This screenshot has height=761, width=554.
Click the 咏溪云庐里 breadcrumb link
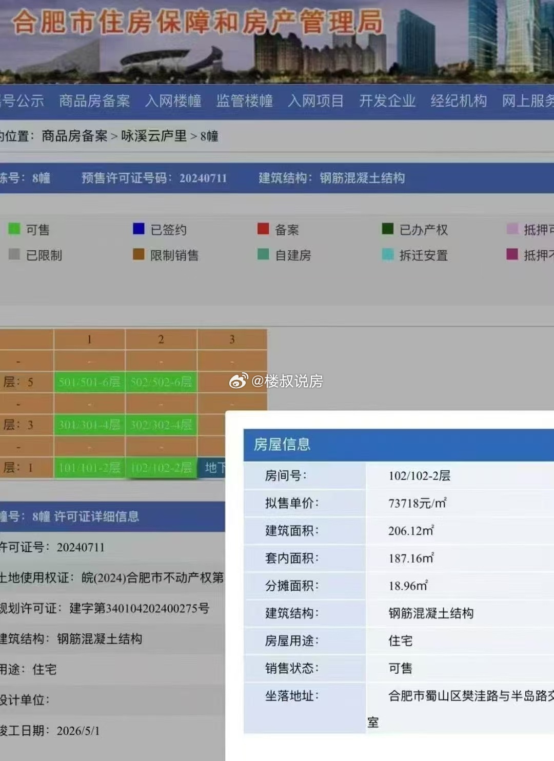coord(154,136)
